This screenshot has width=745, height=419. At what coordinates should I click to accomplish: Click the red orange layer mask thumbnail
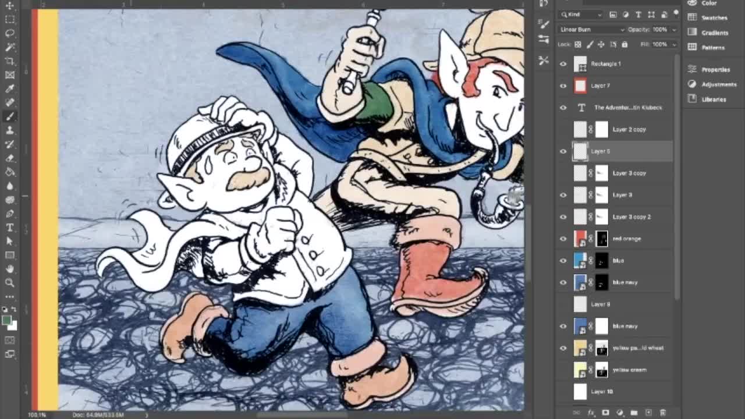(602, 239)
